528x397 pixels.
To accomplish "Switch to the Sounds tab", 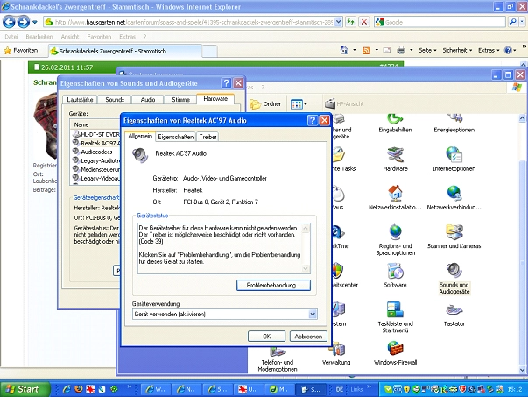I will (x=115, y=99).
